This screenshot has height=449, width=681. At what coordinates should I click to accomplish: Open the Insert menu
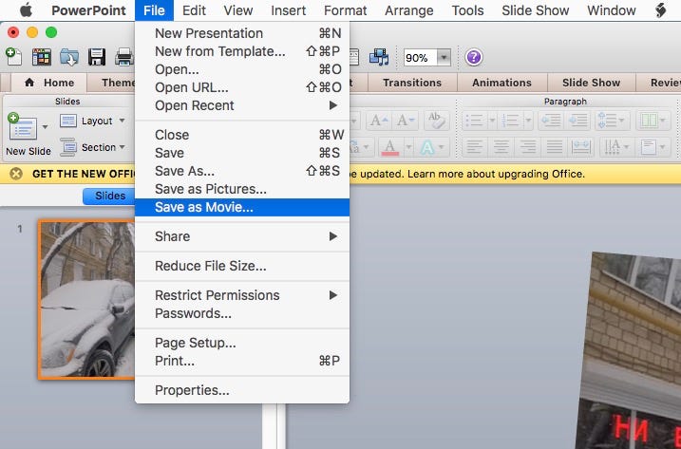click(x=289, y=10)
